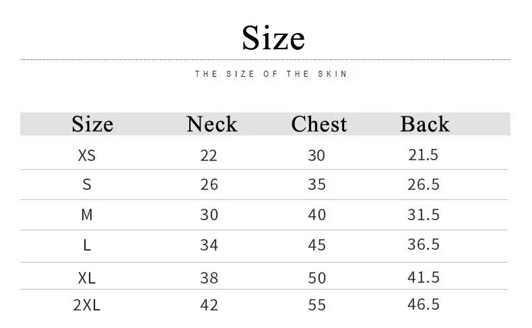Select the XL size row label
The width and height of the screenshot is (532, 328).
coord(87,277)
